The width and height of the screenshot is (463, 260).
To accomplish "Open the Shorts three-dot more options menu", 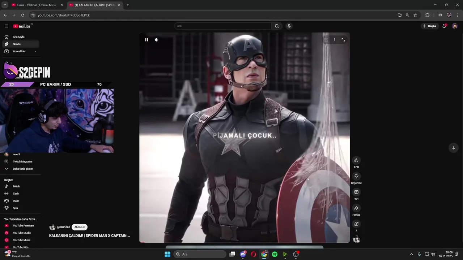I will pyautogui.click(x=335, y=40).
